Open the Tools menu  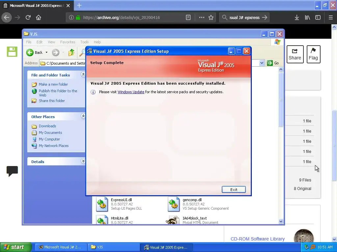[85, 42]
